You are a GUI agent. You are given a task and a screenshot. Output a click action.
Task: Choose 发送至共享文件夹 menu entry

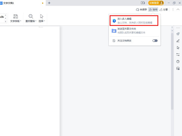[133, 31]
